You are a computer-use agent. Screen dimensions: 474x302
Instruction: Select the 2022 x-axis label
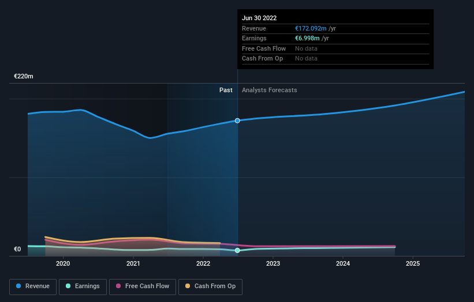coord(203,264)
